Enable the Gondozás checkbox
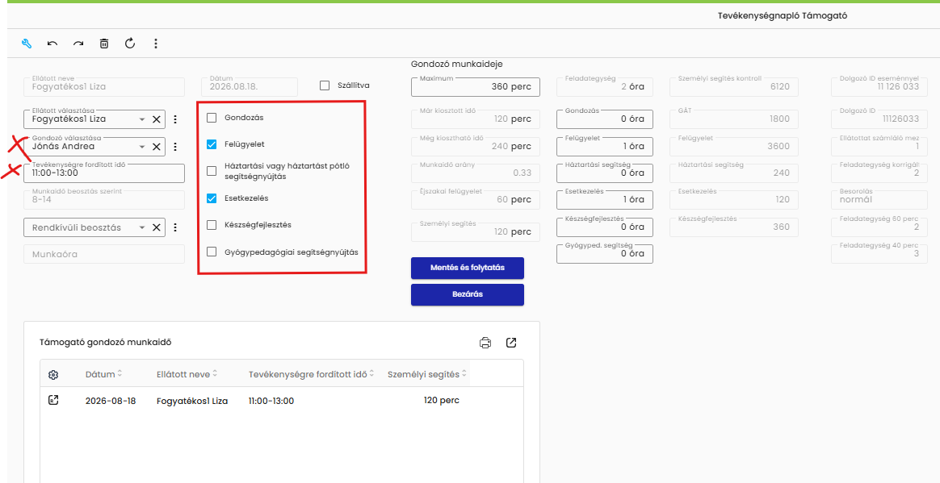 pyautogui.click(x=212, y=118)
